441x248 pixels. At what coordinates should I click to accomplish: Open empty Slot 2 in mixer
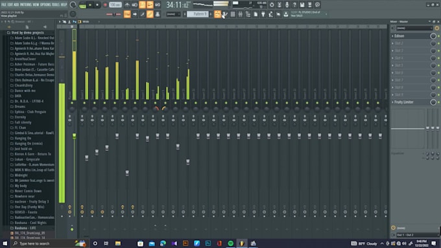[x=411, y=43]
